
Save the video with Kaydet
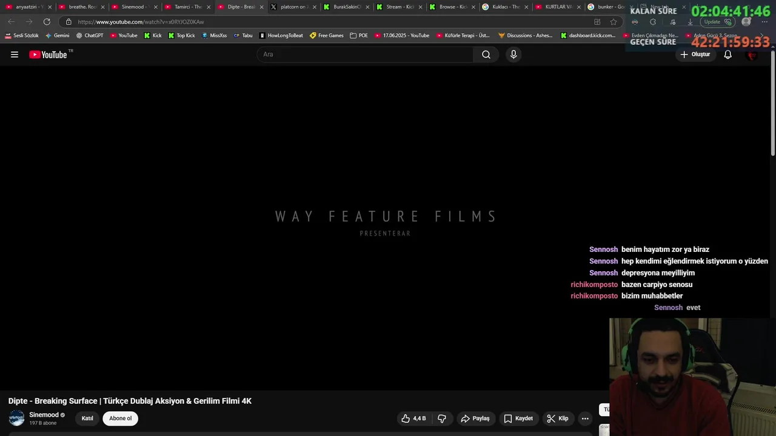point(518,418)
